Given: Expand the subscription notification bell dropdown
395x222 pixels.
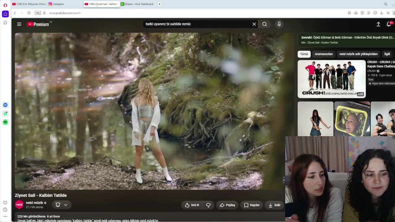Looking at the screenshot, I should pyautogui.click(x=62, y=205).
